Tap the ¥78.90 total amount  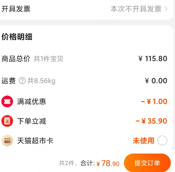[x=108, y=163]
